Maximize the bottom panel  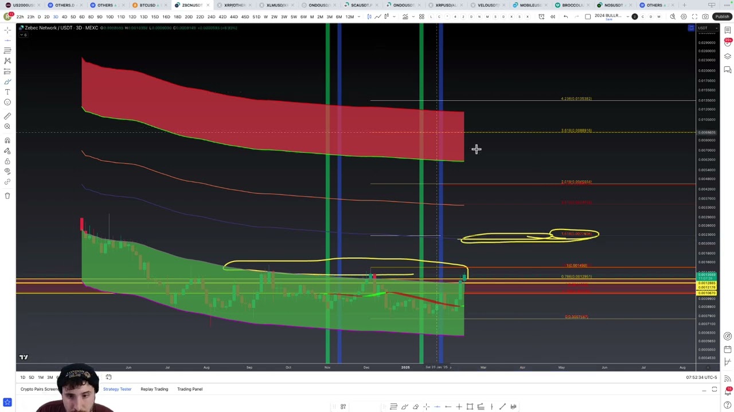[715, 390]
